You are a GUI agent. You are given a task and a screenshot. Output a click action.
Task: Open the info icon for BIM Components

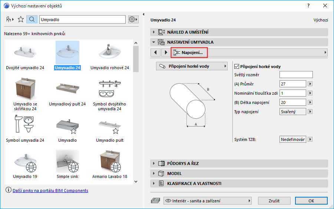coord(8,190)
